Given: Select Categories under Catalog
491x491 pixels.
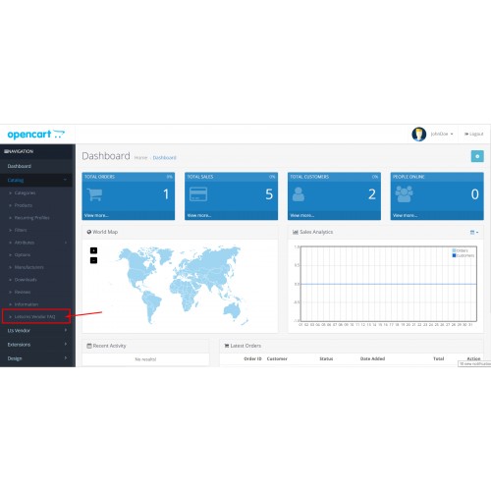Looking at the screenshot, I should (25, 192).
